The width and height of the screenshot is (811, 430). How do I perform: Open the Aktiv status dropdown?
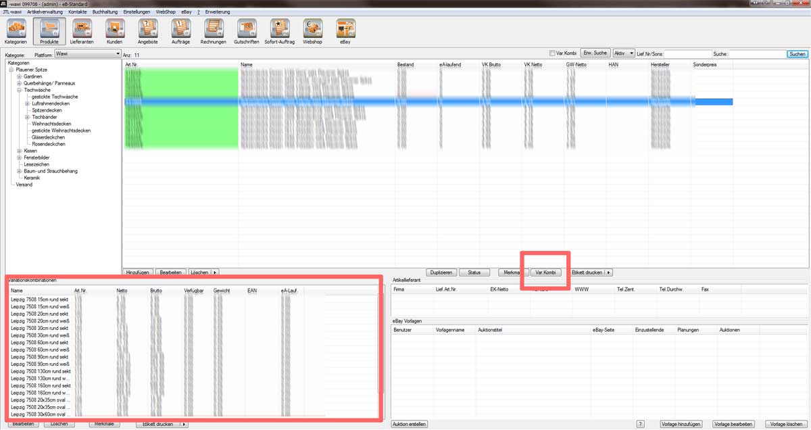point(623,53)
